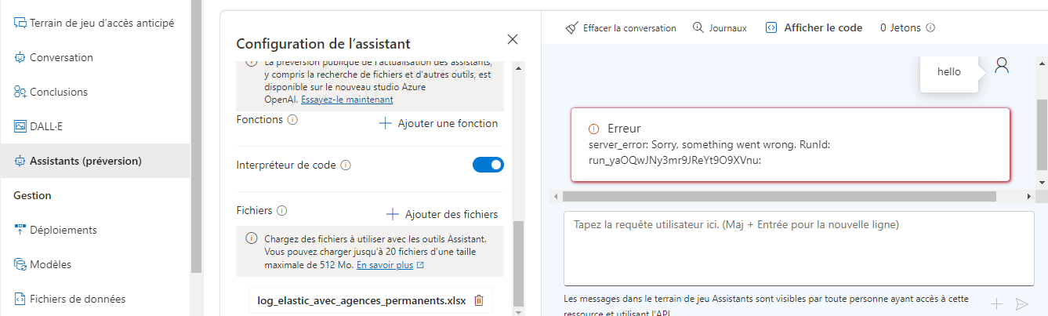This screenshot has width=1048, height=316.
Task: Click the Erreur warning icon
Action: click(593, 129)
